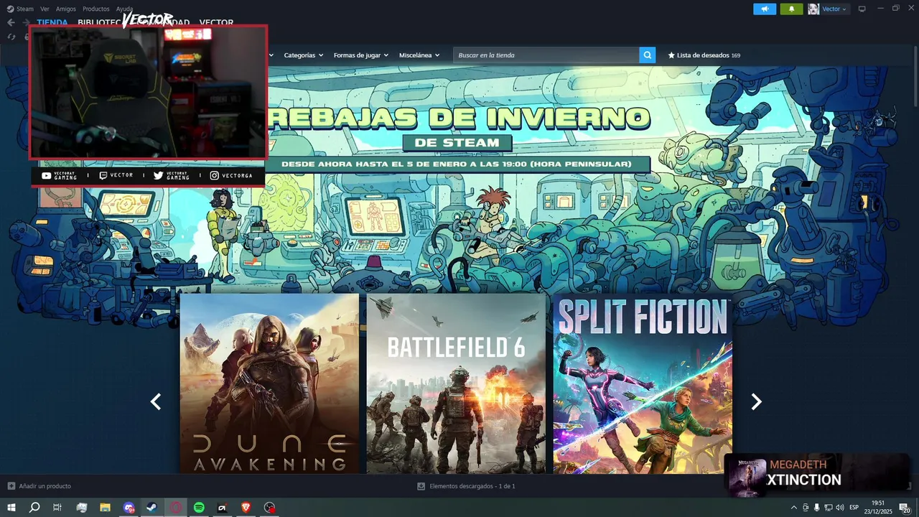Image resolution: width=919 pixels, height=517 pixels.
Task: Expand the Vector account dropdown
Action: click(834, 9)
